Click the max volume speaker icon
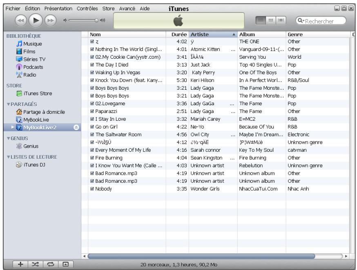 [103, 20]
